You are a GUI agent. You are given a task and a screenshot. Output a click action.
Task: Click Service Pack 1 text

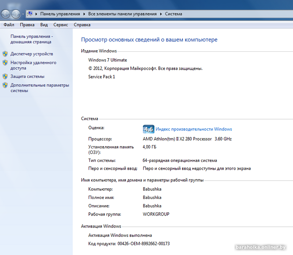coord(102,77)
